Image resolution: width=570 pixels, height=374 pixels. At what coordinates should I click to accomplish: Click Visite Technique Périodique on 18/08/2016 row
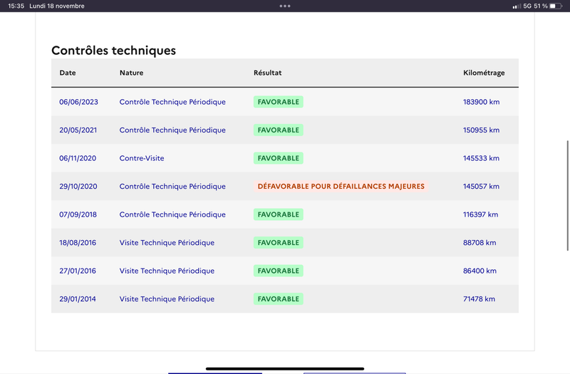click(x=167, y=243)
